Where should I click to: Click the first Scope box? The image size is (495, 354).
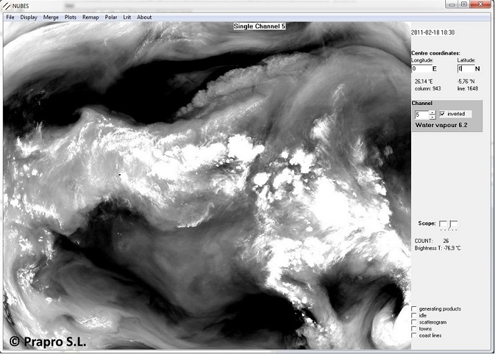pos(443,224)
